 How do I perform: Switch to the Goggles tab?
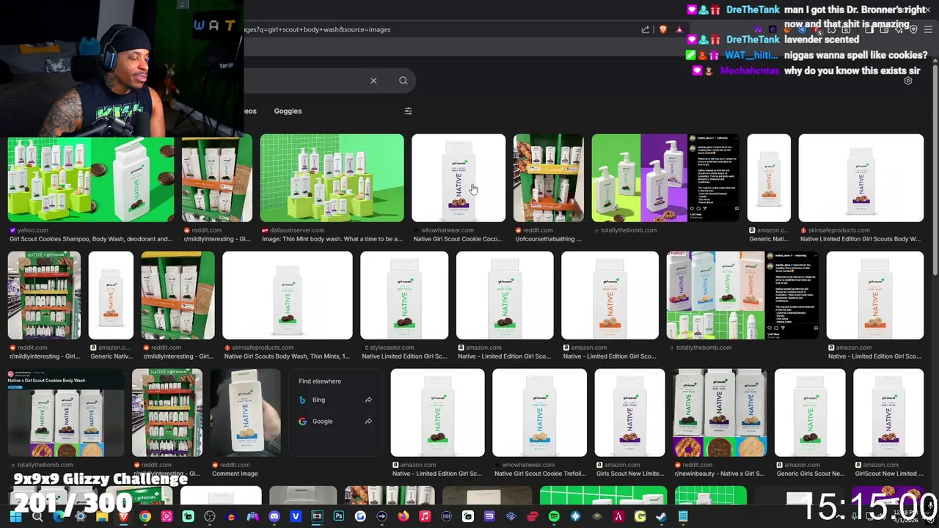(x=288, y=111)
